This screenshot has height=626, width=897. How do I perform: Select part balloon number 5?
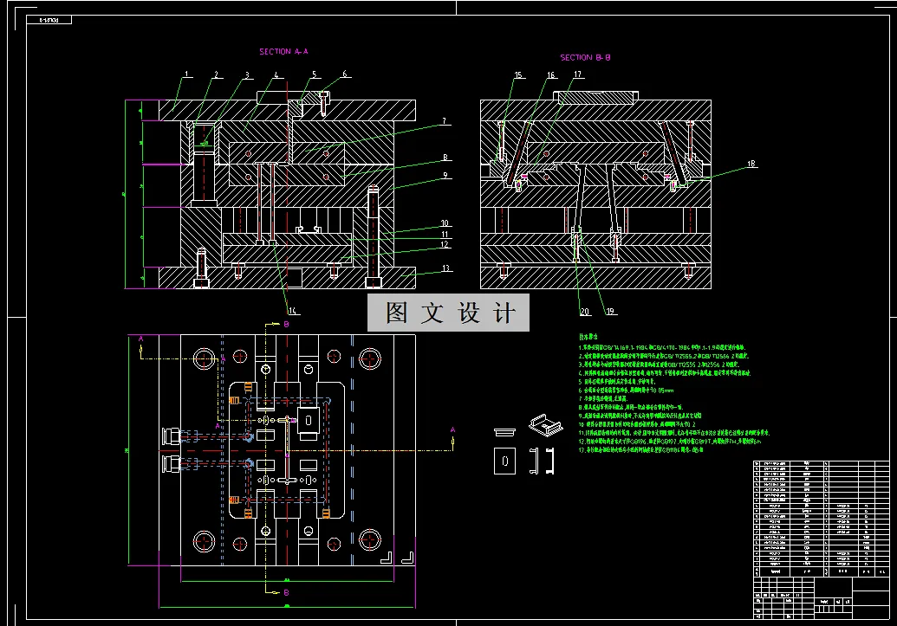[314, 74]
